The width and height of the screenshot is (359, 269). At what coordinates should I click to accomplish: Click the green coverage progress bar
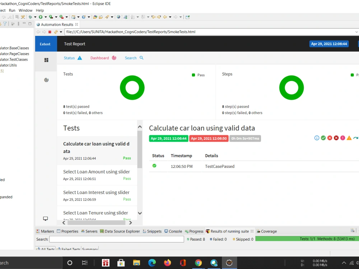[x=305, y=239]
